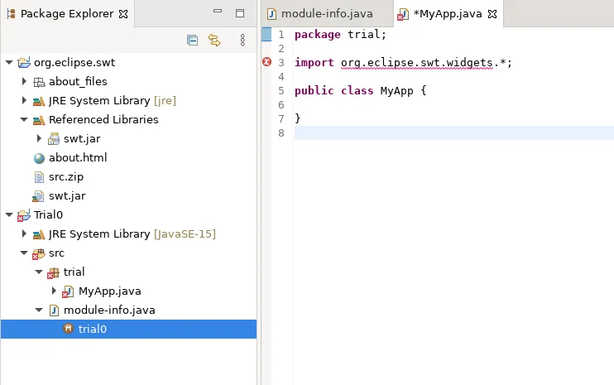
Task: Click the trial0 module M icon
Action: click(68, 329)
